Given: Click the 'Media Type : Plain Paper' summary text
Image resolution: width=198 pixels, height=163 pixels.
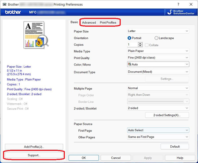Looking at the screenshot, I should click(x=24, y=80).
